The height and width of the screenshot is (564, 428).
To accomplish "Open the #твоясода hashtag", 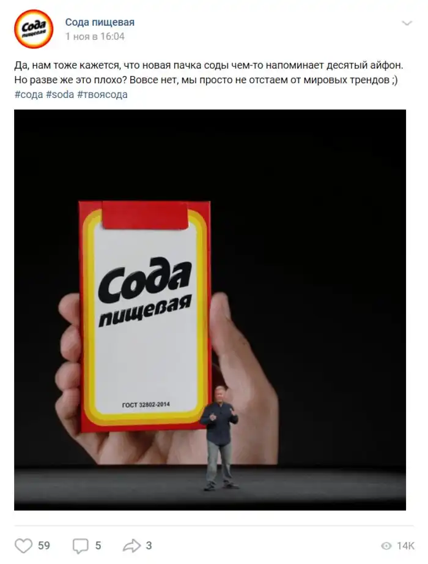I will [102, 94].
